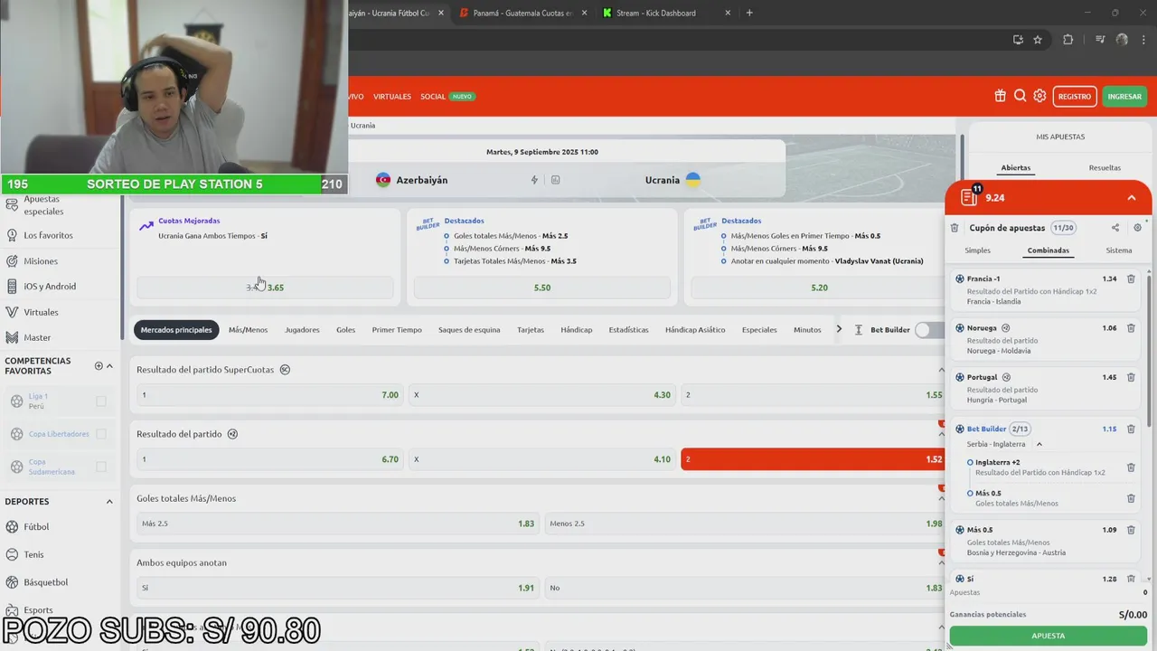Check the Copa Libertadores checkbox
1157x651 pixels.
tap(101, 434)
